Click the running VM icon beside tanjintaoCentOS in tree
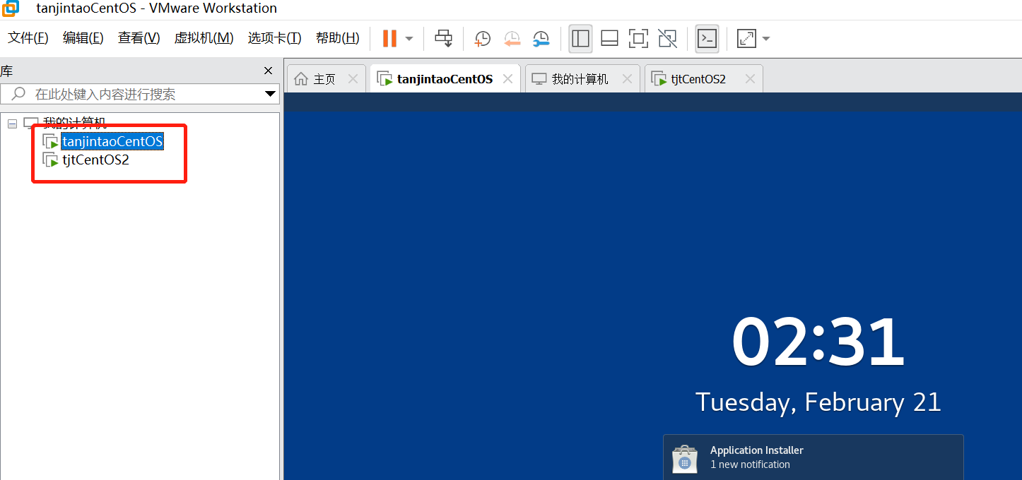 pos(51,142)
